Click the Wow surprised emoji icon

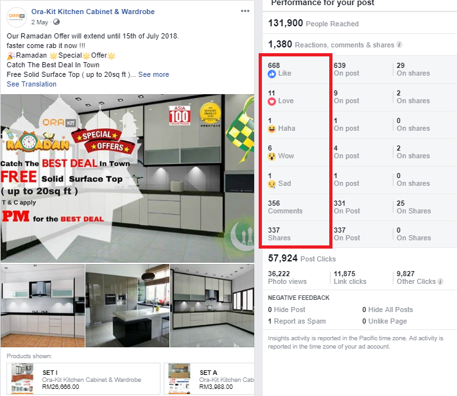tap(272, 156)
